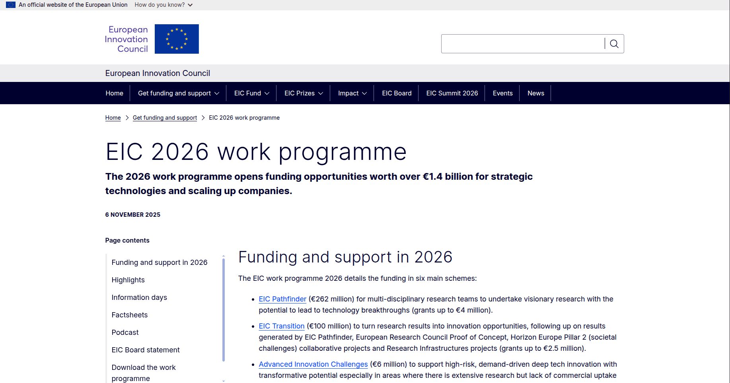Expand the EIC Fund menu
730x383 pixels.
pyautogui.click(x=251, y=93)
